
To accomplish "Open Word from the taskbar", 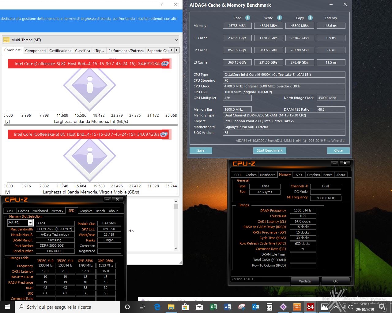I will 228,307.
